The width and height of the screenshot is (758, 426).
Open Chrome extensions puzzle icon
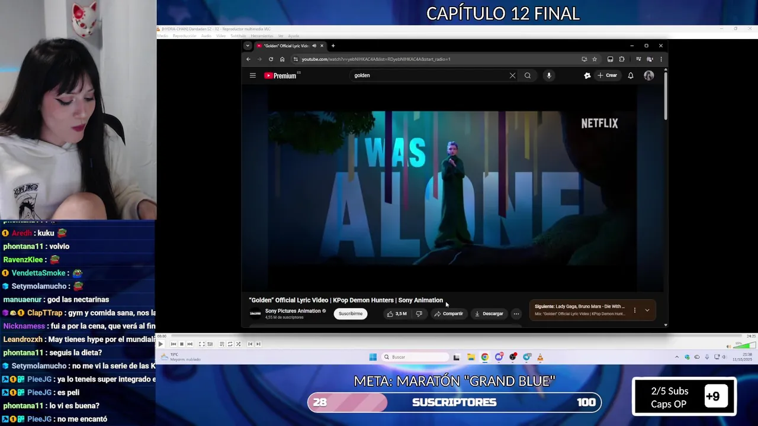point(622,59)
